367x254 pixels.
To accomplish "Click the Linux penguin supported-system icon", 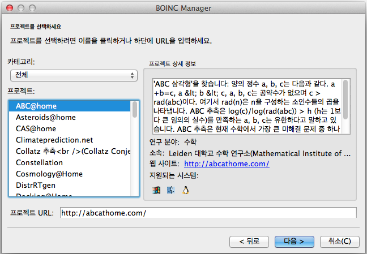I will (186, 191).
